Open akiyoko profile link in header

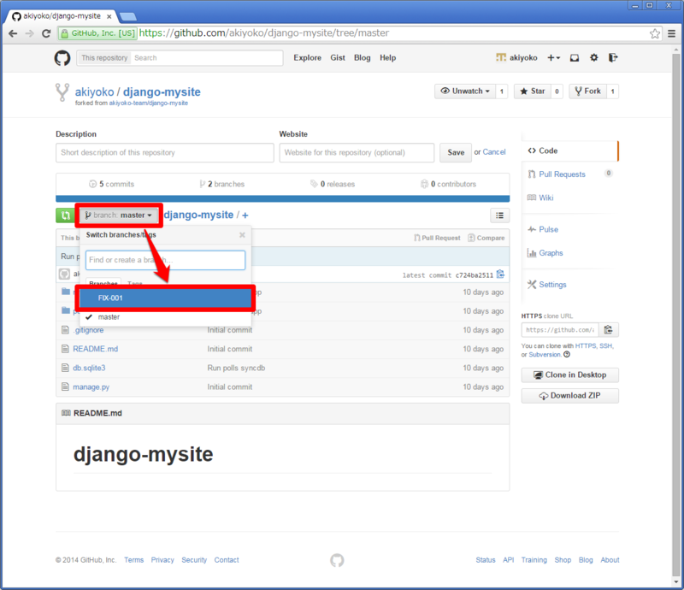coord(517,57)
